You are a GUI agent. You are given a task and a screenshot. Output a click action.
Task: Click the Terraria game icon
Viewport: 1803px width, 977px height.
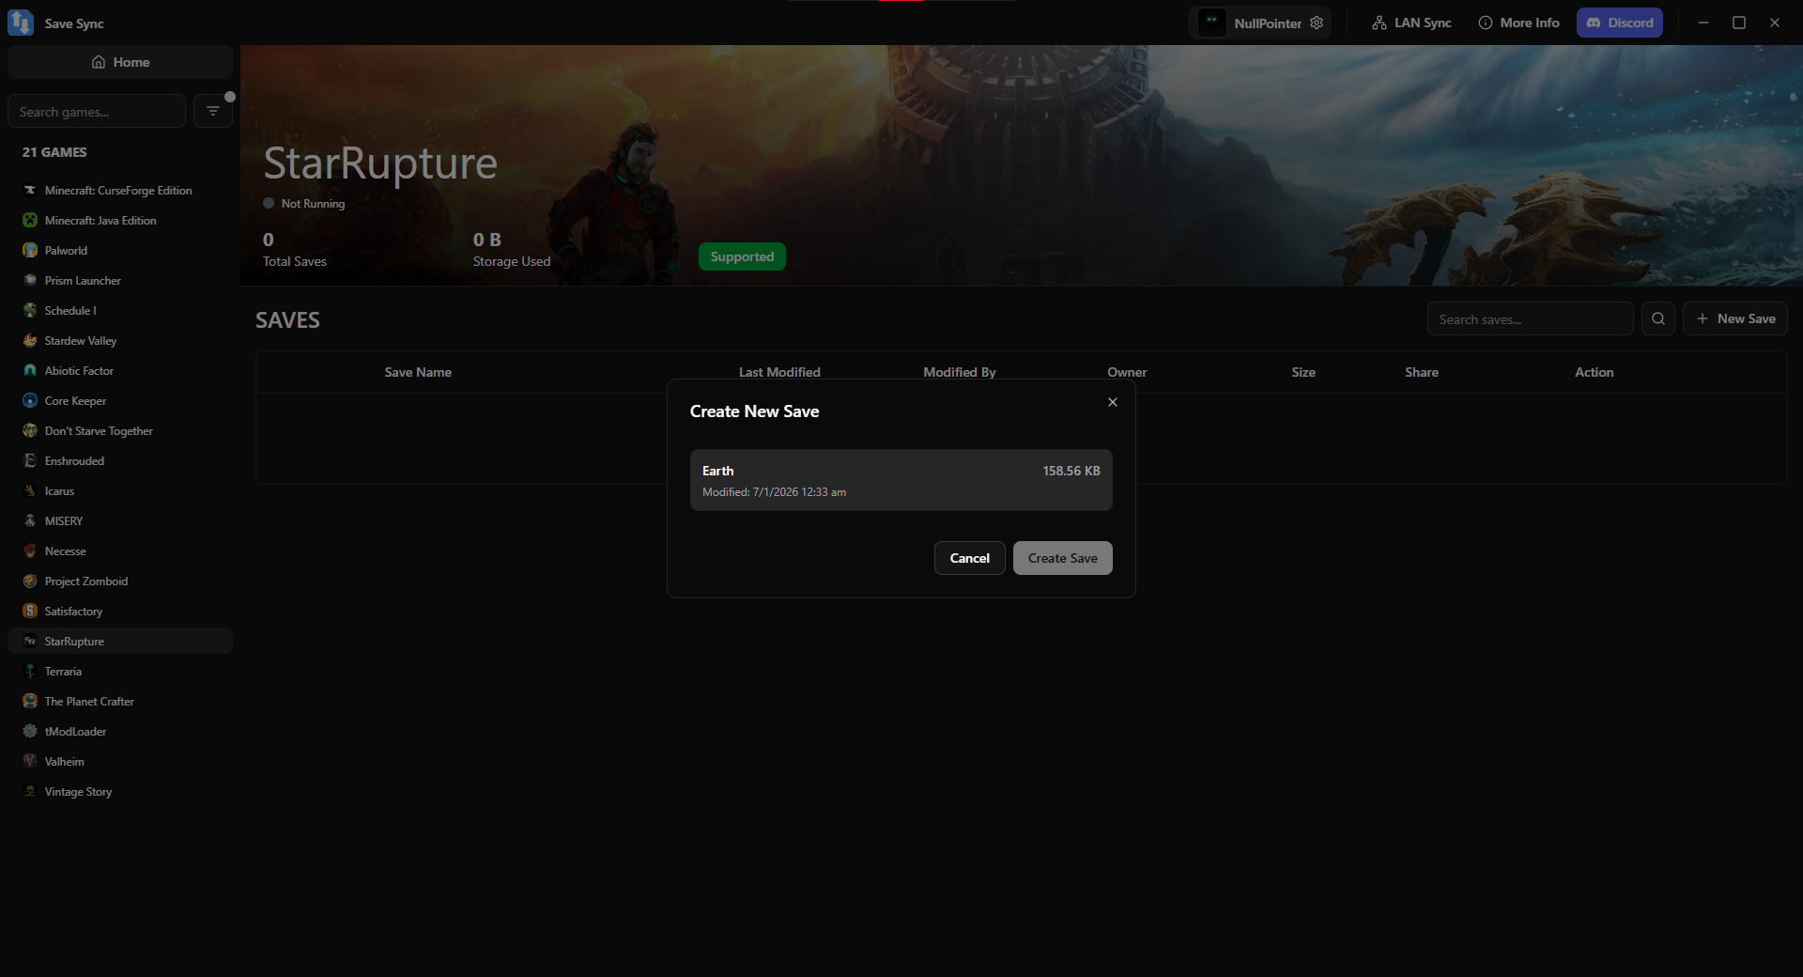[x=30, y=671]
